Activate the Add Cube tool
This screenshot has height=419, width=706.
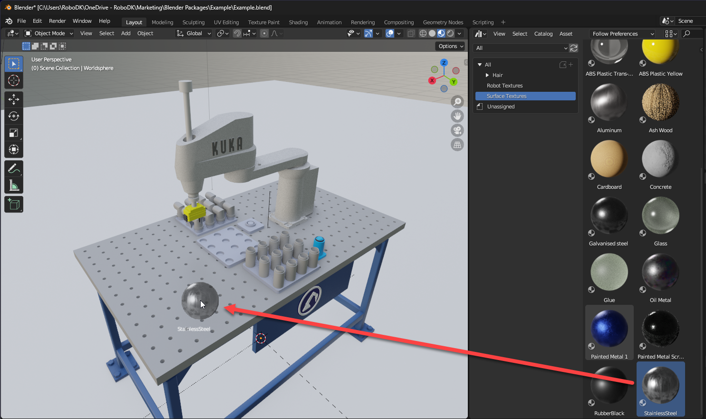click(x=14, y=205)
